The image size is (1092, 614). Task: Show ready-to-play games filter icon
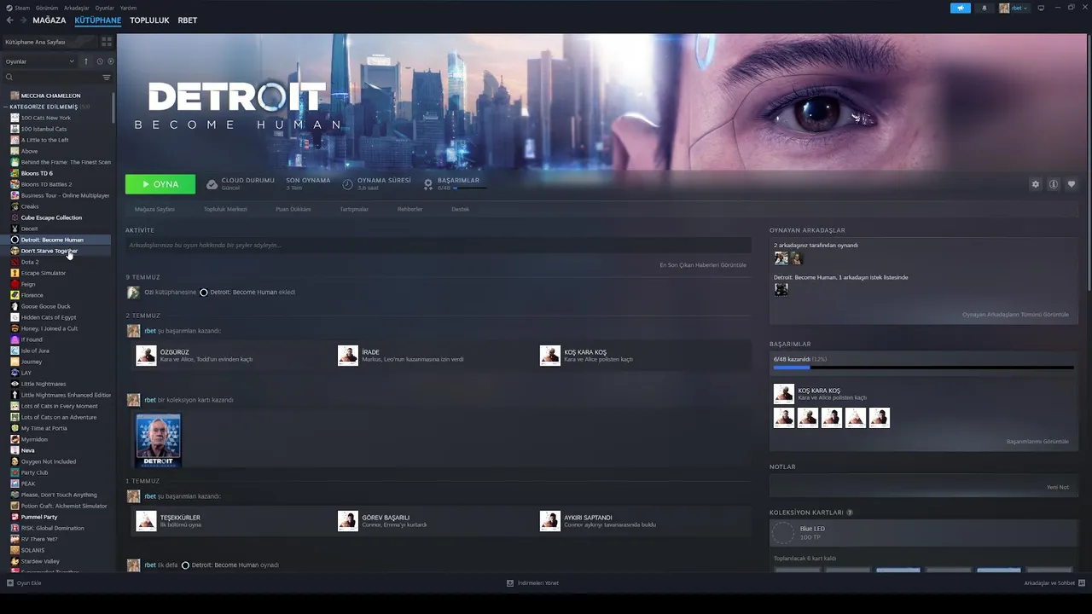click(111, 61)
